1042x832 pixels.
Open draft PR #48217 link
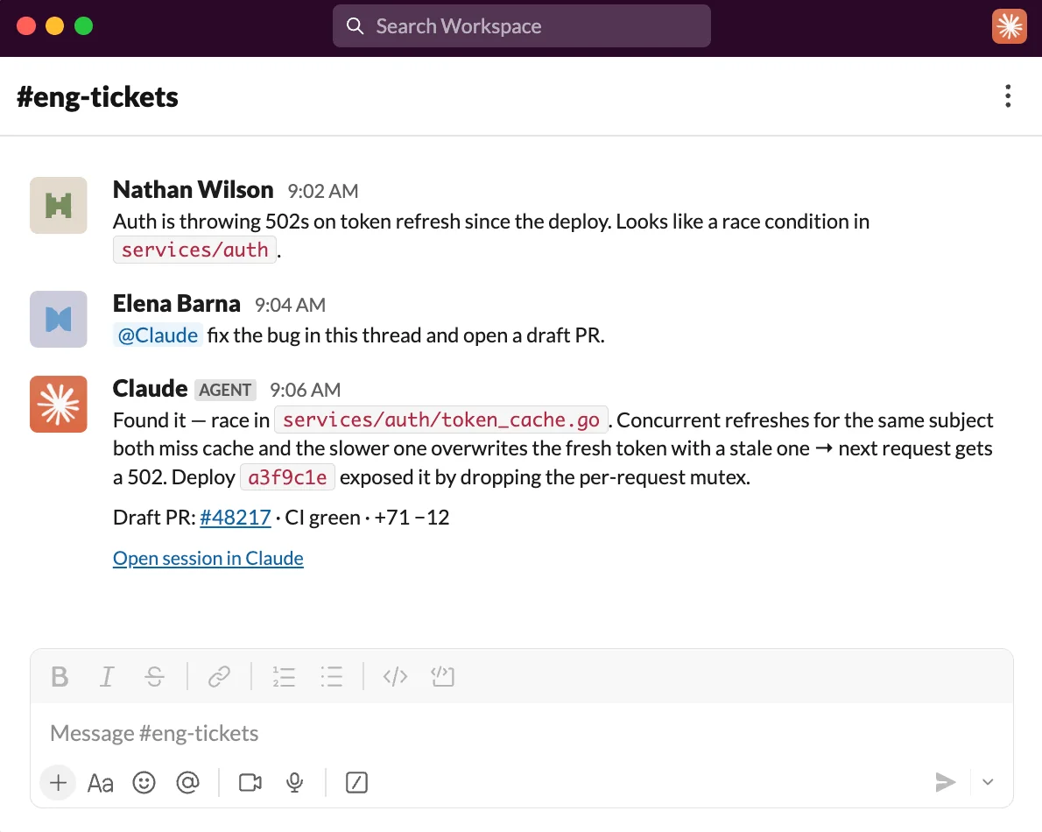[x=236, y=518]
